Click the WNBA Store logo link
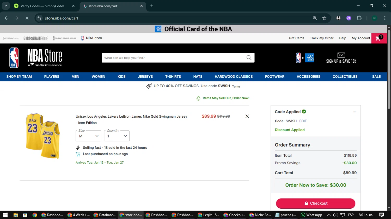Screen dimensions: 391x219 pyautogui.click(x=11, y=38)
